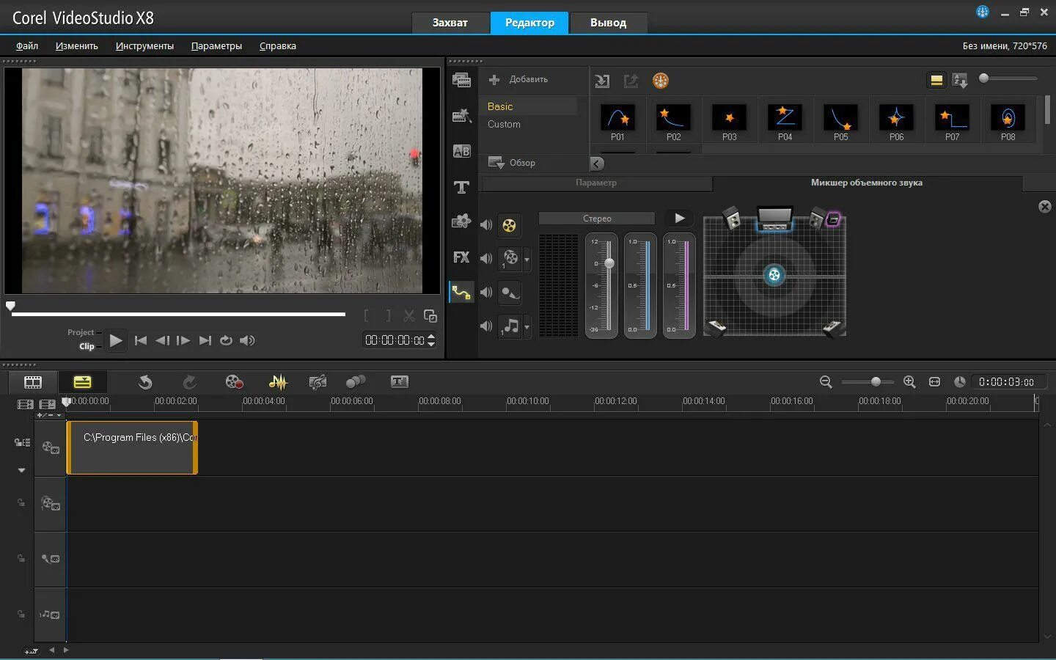The width and height of the screenshot is (1056, 660).
Task: Switch to the Вывод tab
Action: 608,23
